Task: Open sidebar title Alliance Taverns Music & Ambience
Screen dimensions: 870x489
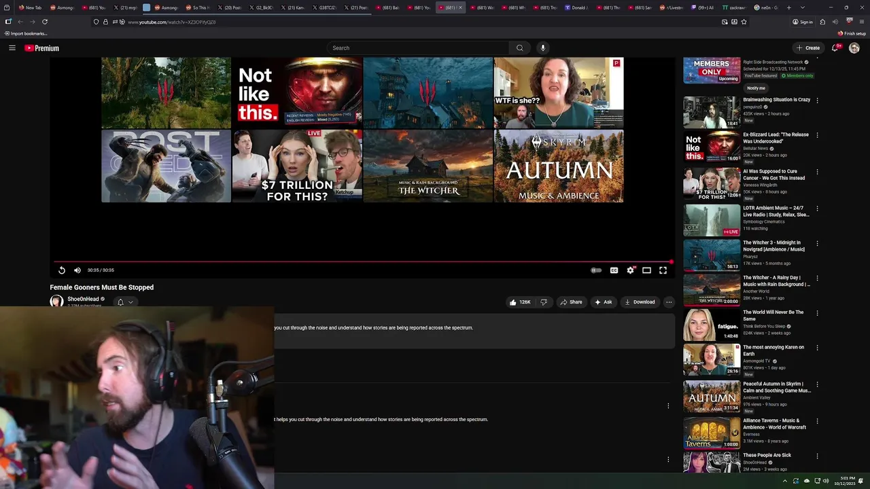Action: (775, 424)
